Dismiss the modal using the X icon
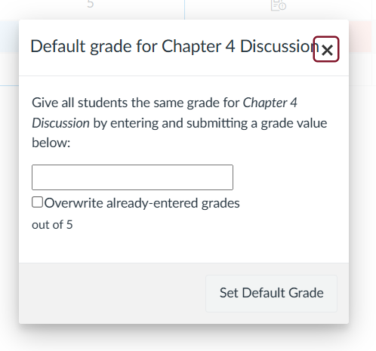Viewport: 376px width, 351px height. 326,49
